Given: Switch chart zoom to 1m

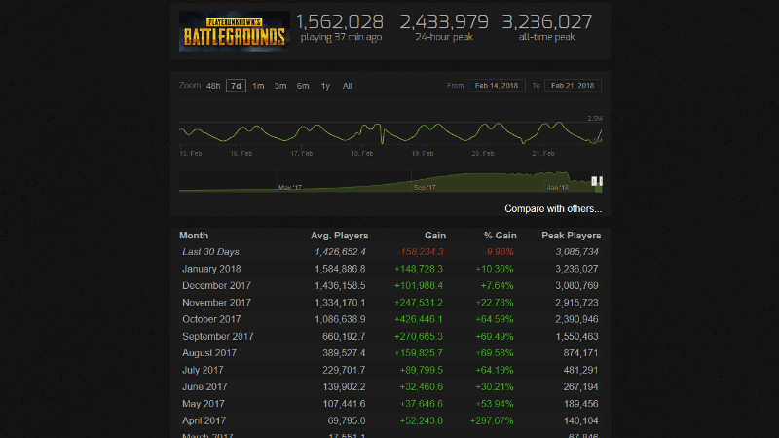Looking at the screenshot, I should (258, 86).
